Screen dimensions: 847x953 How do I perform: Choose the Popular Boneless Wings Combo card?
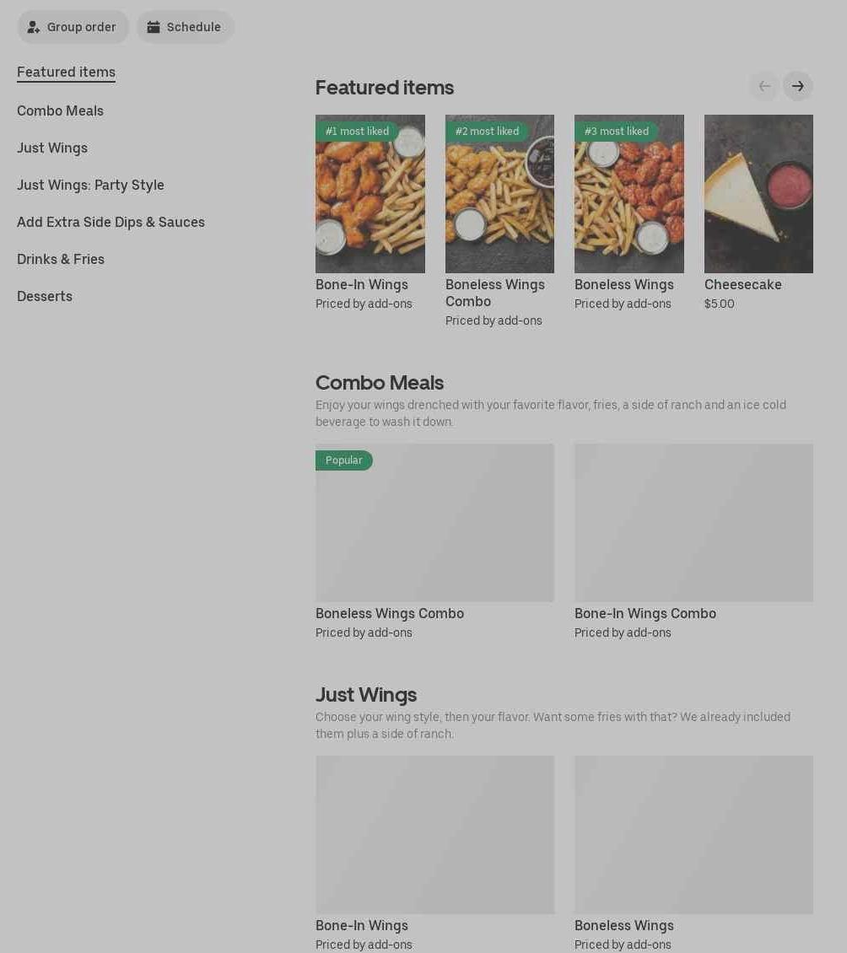[434, 541]
